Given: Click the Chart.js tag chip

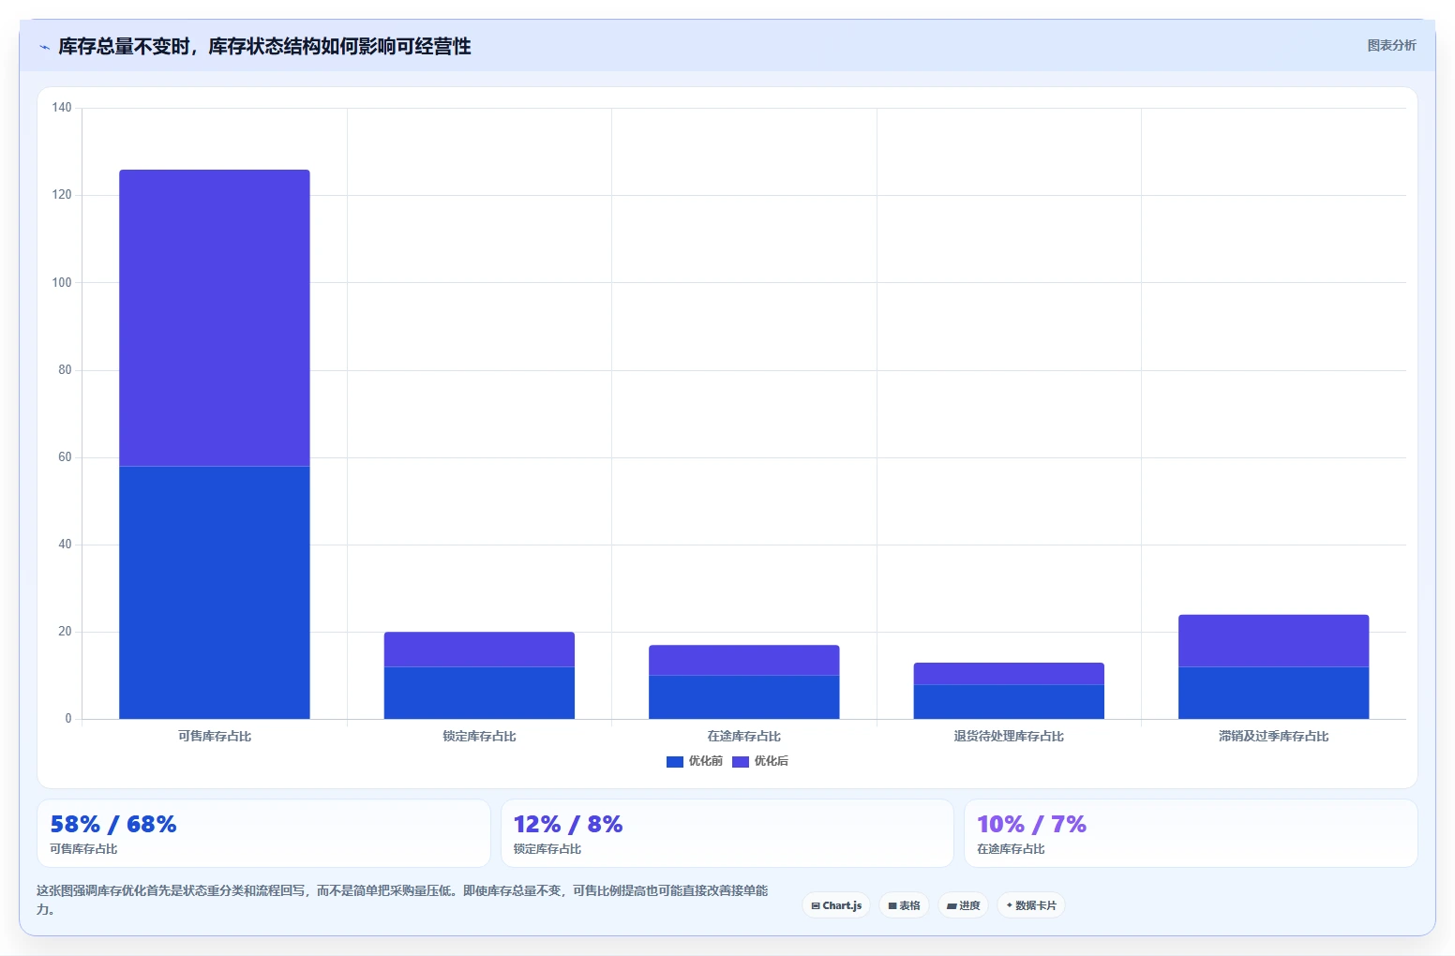Looking at the screenshot, I should (836, 905).
